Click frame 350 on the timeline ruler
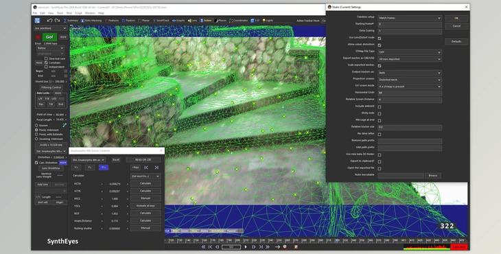 (x=362, y=240)
